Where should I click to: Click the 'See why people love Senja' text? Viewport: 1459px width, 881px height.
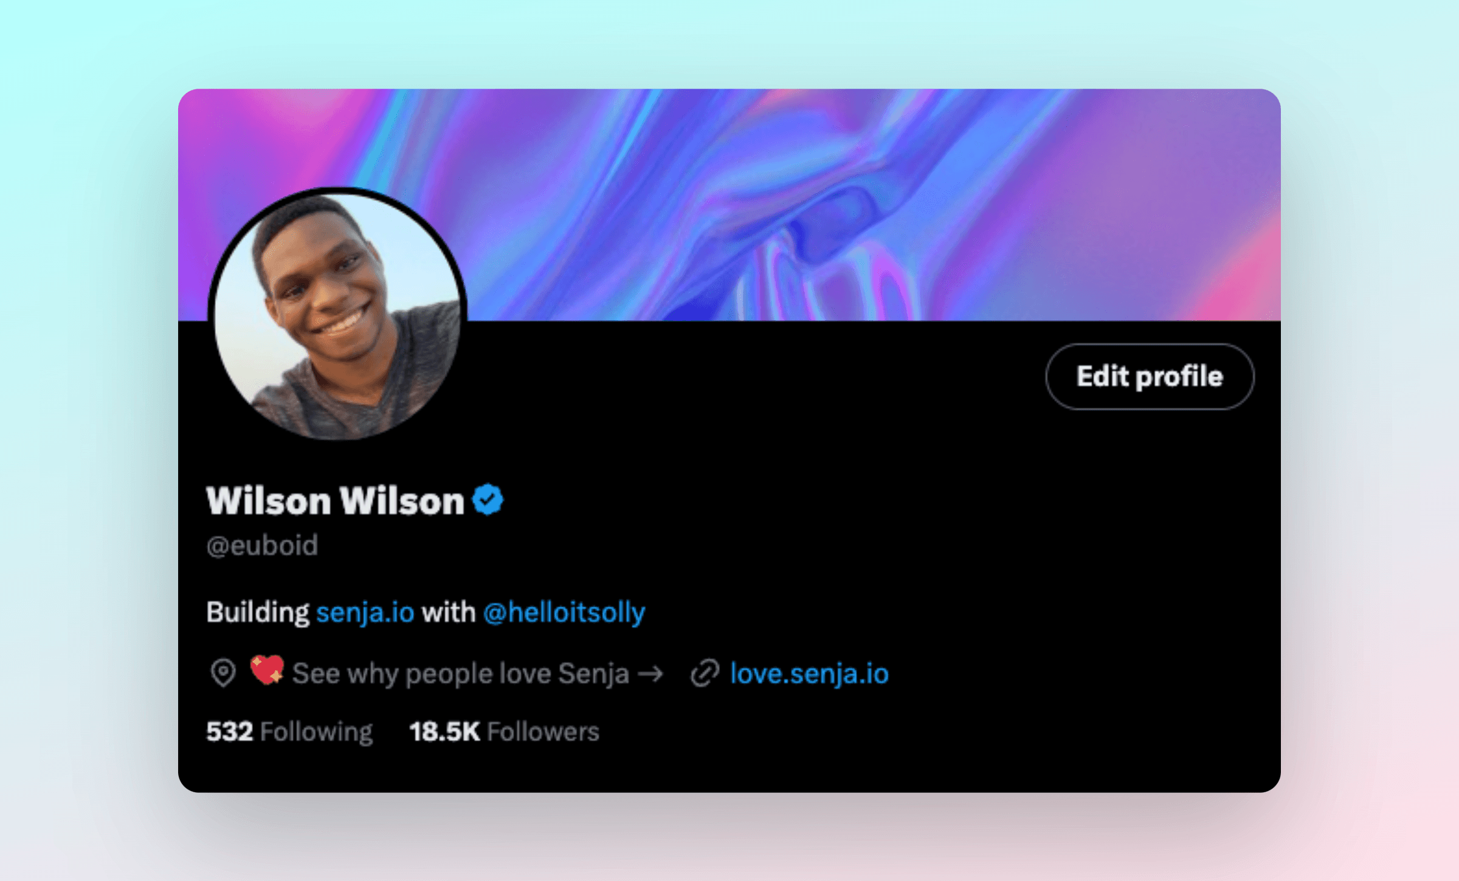[460, 673]
